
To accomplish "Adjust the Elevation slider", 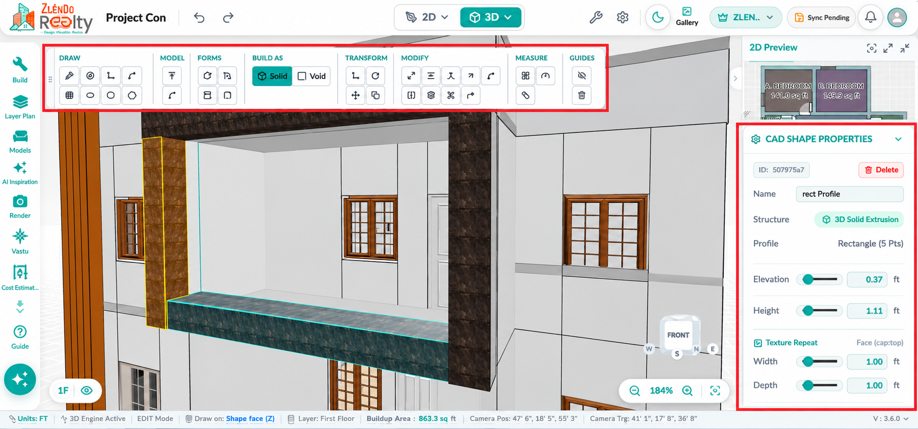I will (x=819, y=279).
